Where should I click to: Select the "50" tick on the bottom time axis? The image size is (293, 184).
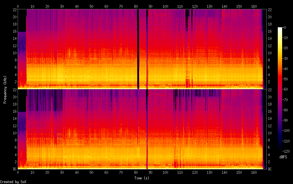(x=91, y=172)
